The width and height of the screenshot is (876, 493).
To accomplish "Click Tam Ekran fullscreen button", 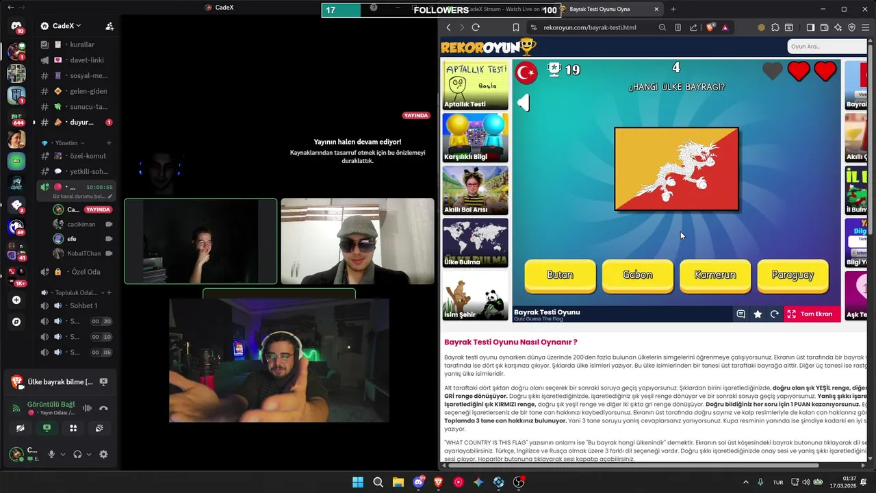I will (812, 314).
